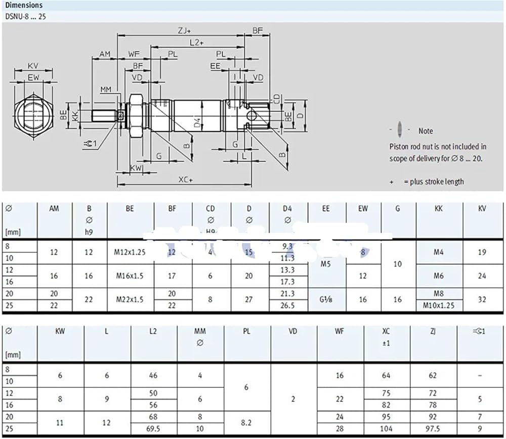Click the M10x1.25 cell in the KK column
The image size is (506, 439).
pos(438,305)
